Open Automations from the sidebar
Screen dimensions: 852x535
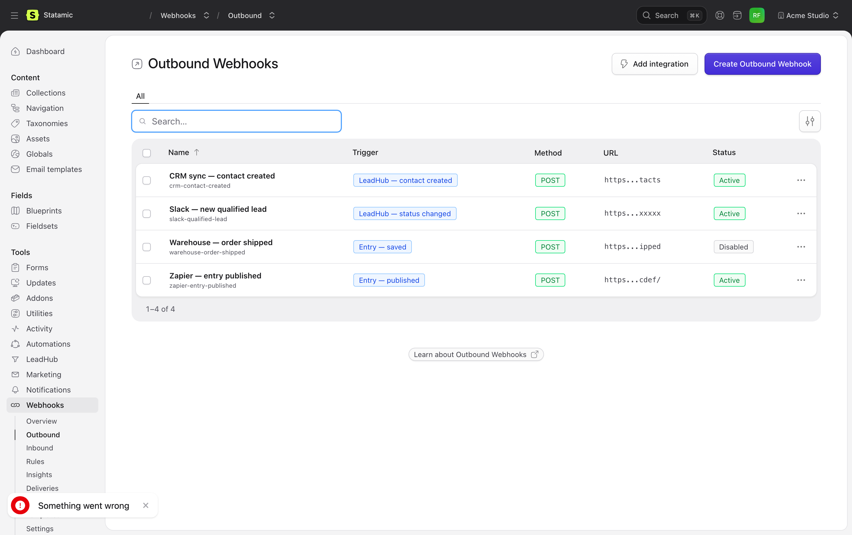point(48,344)
